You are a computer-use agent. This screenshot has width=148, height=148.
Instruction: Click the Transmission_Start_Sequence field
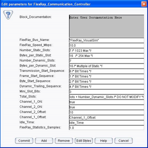point(107,71)
